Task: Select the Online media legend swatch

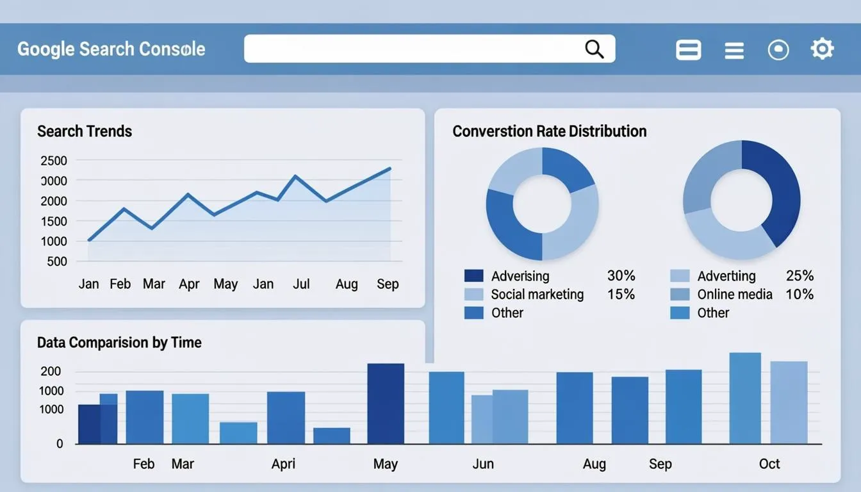Action: [x=680, y=295]
